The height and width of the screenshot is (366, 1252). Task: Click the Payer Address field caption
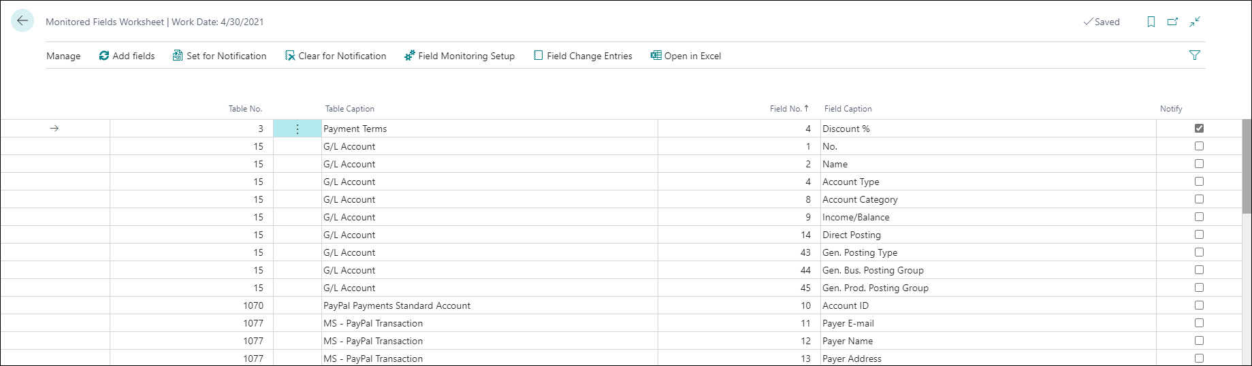click(x=989, y=359)
